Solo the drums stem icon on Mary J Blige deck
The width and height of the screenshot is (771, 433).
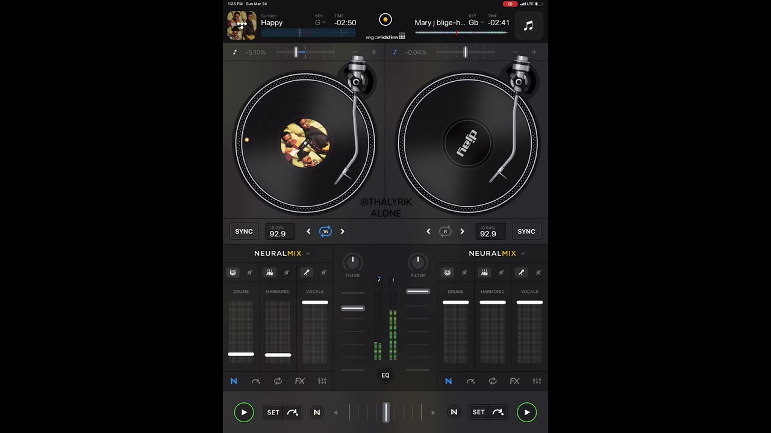coord(448,272)
